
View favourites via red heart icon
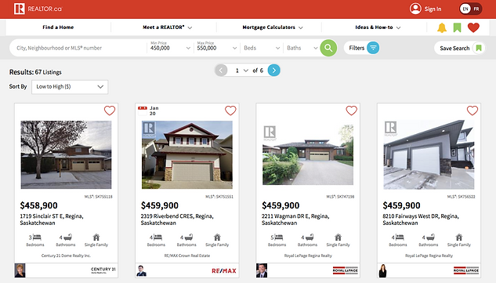pos(473,27)
